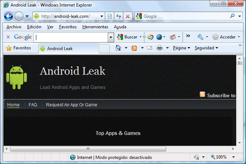The image size is (246, 164).
Task: Open the Ver menu
Action: pos(50,27)
